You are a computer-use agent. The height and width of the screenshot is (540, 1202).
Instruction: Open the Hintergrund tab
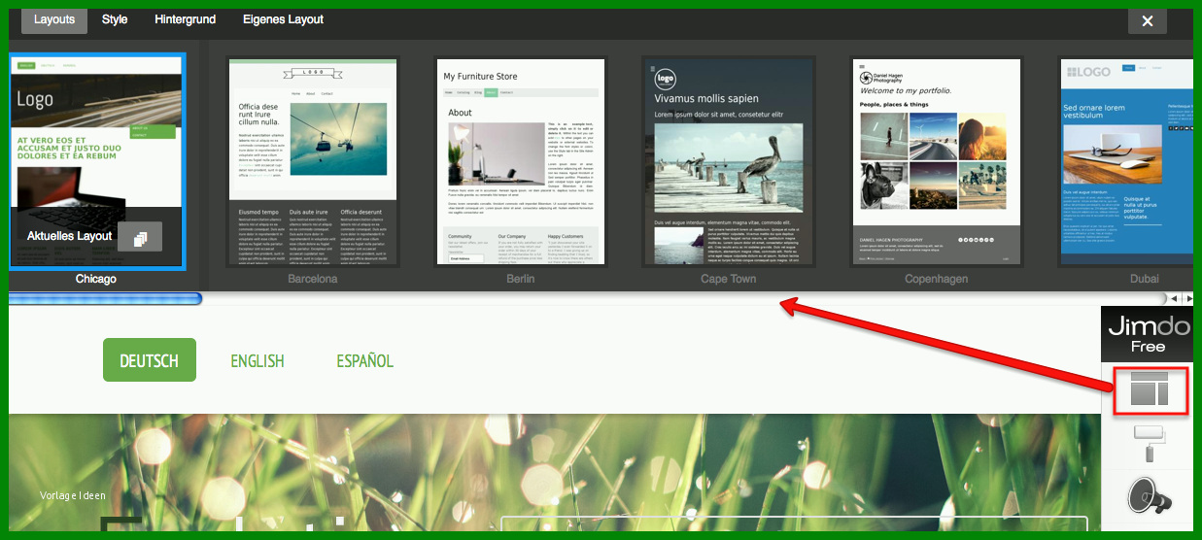click(186, 19)
